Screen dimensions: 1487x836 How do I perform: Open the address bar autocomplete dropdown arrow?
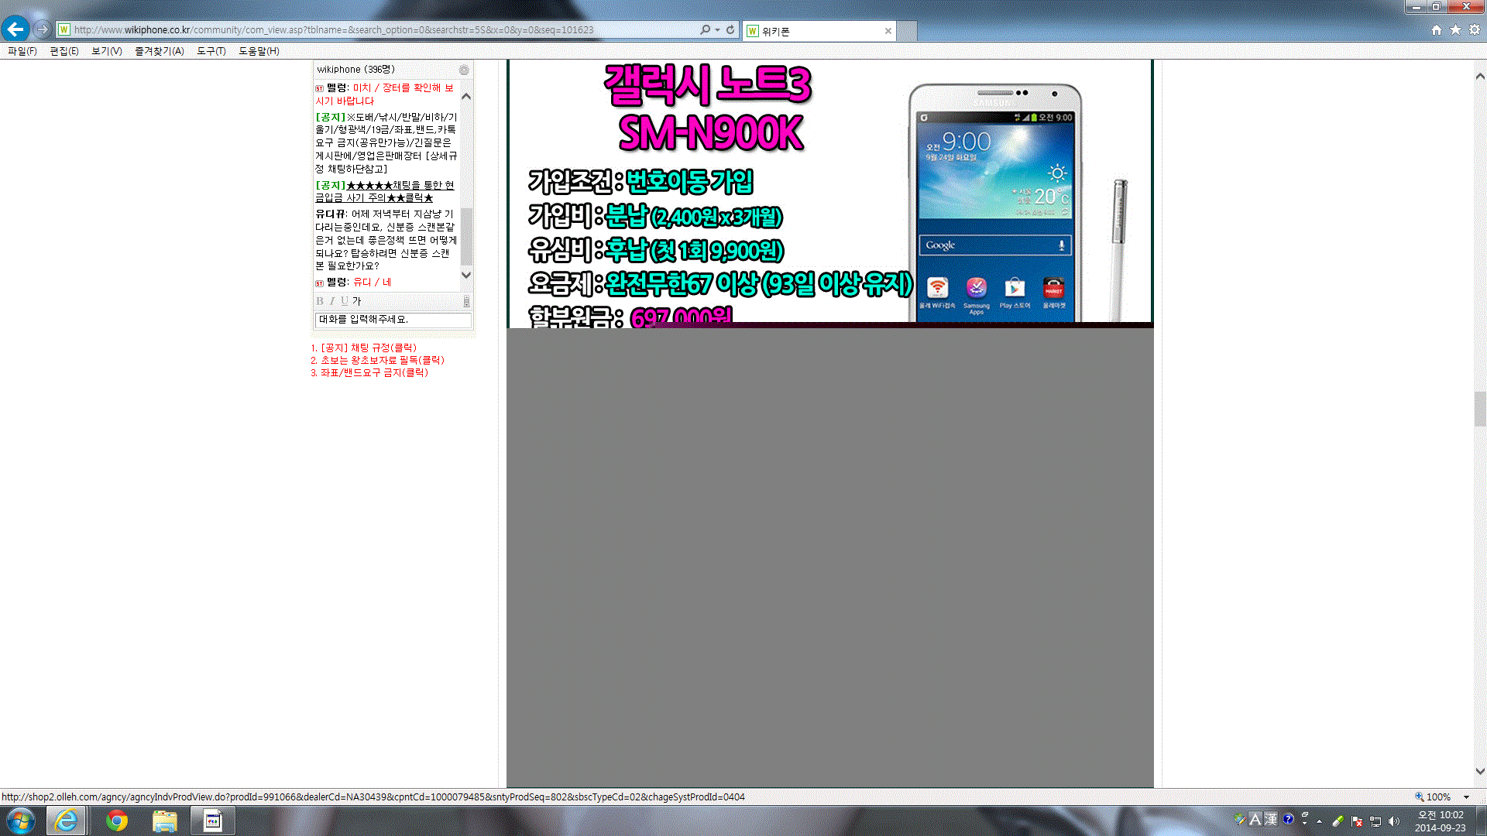coord(718,29)
